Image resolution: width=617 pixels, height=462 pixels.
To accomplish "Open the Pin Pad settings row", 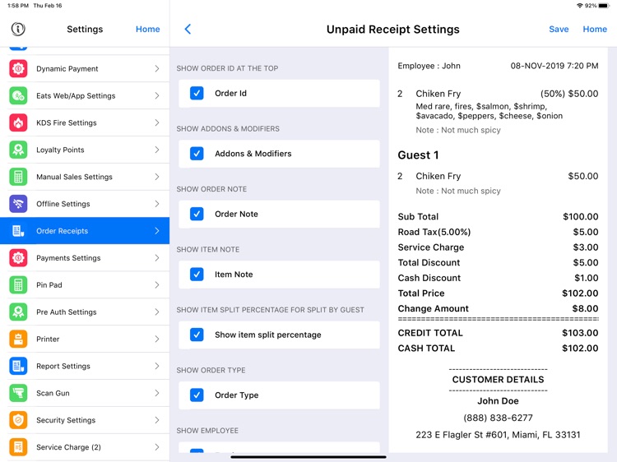I will 85,284.
